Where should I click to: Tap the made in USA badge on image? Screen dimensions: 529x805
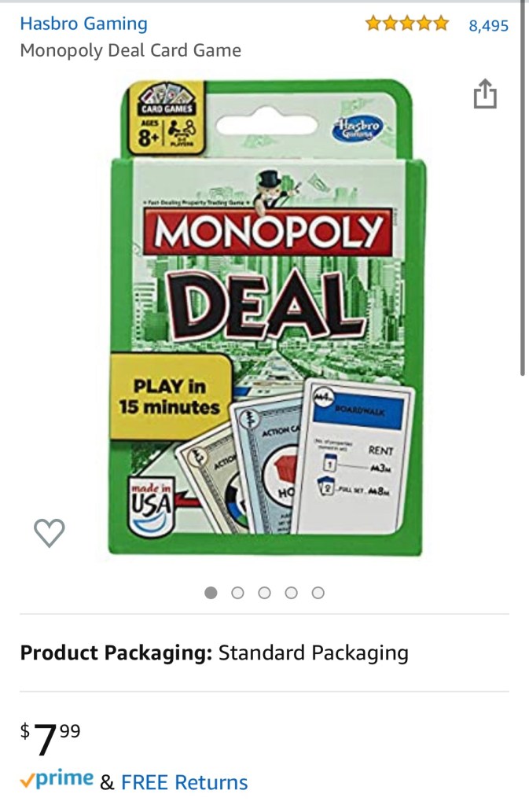tap(152, 505)
